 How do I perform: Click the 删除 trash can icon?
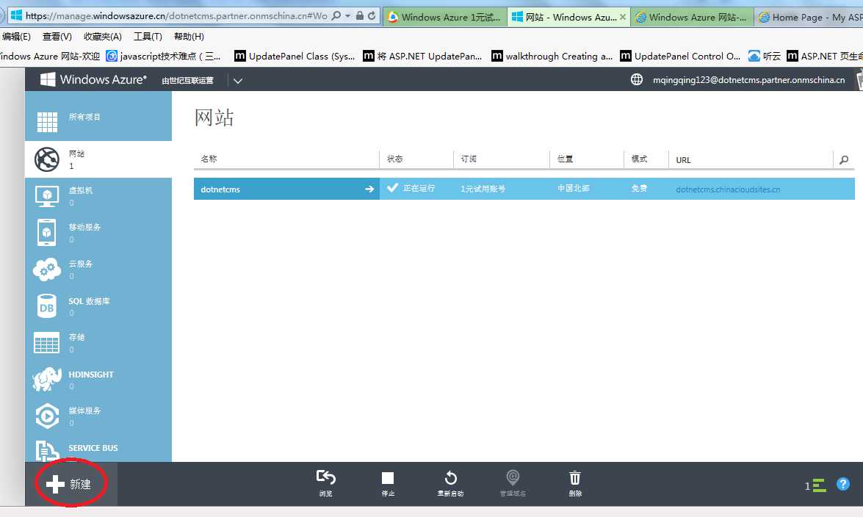point(574,477)
